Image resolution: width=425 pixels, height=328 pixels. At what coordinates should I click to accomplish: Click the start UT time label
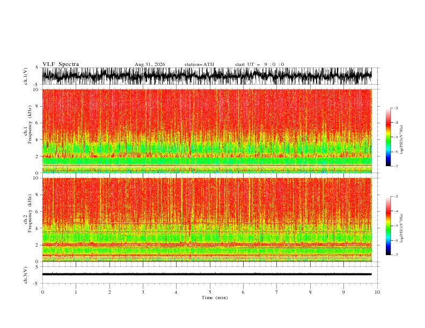click(x=259, y=64)
